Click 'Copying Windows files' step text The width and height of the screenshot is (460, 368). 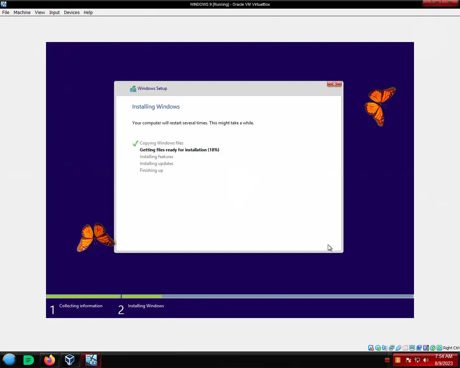click(161, 143)
